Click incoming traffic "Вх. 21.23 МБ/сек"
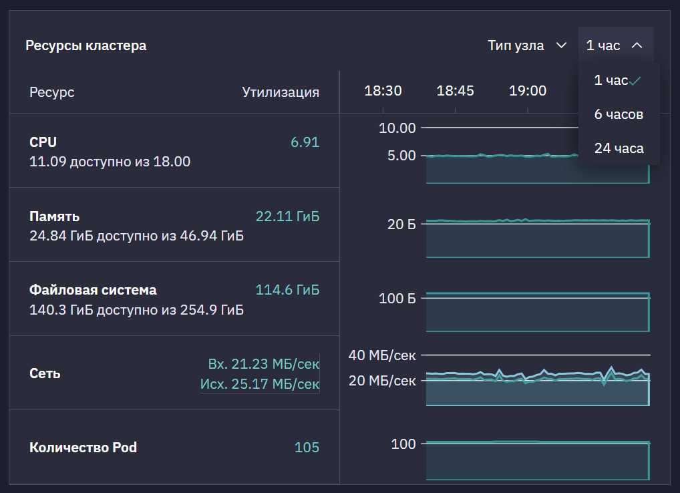680x493 pixels. [264, 364]
